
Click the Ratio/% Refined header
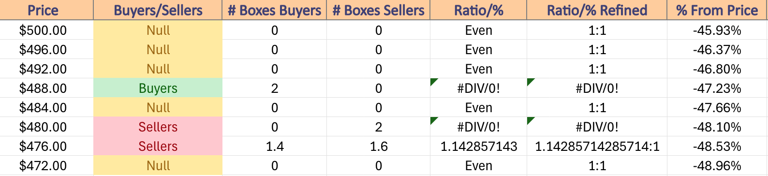click(597, 10)
